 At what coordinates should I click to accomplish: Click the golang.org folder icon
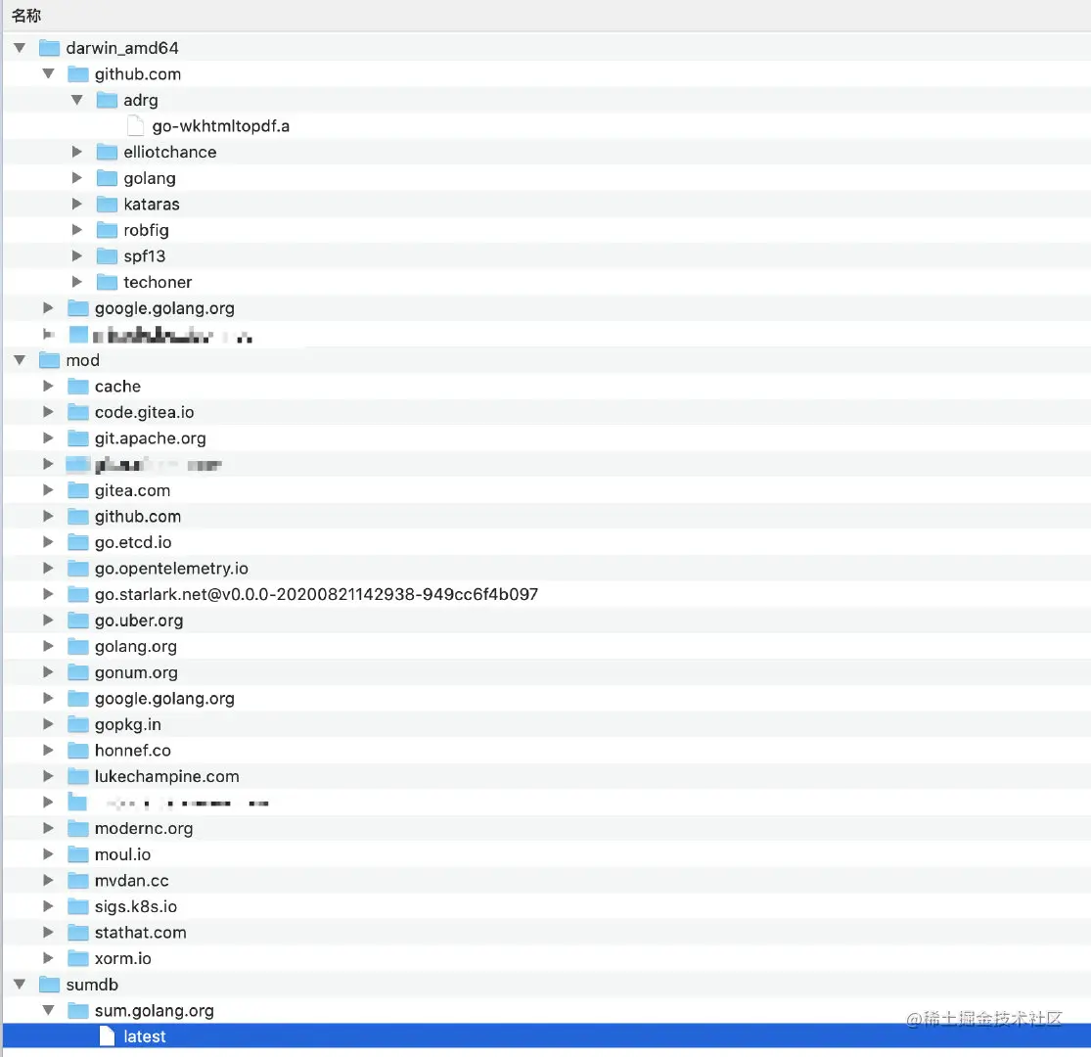pyautogui.click(x=78, y=647)
